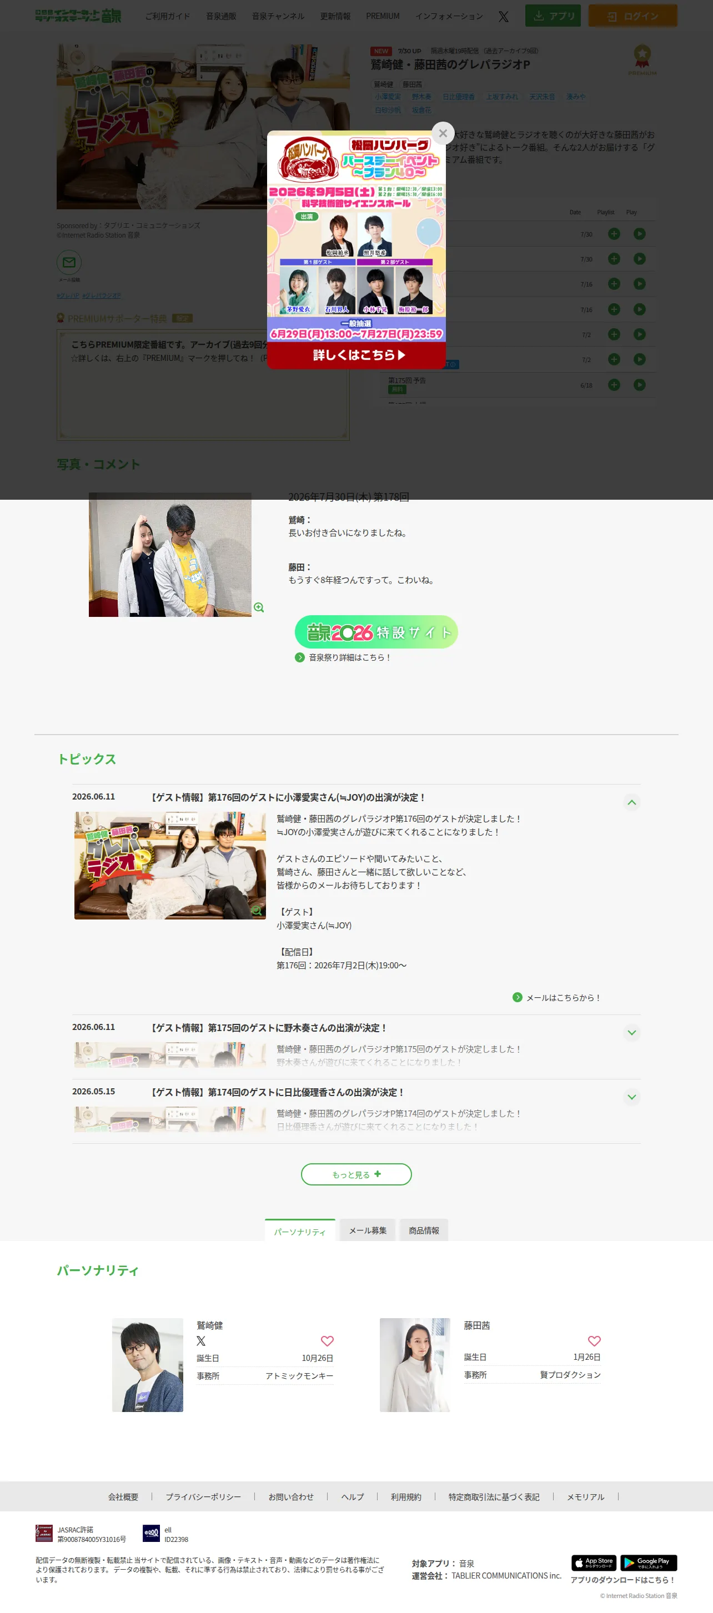Collapse the 第176回 guest topic
Image resolution: width=713 pixels, height=1613 pixels.
[631, 802]
